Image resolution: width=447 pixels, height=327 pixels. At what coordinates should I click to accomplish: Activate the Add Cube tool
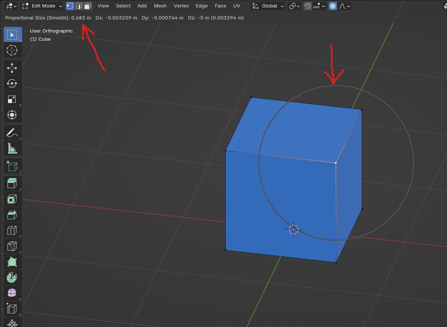click(x=13, y=166)
